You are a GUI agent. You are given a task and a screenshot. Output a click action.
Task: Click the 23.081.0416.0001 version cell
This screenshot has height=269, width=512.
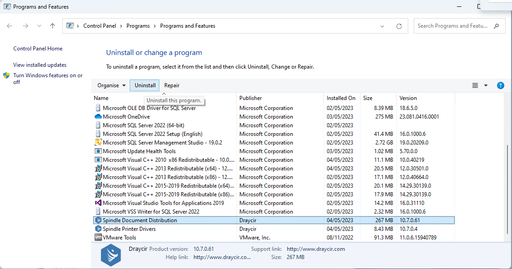[419, 117]
